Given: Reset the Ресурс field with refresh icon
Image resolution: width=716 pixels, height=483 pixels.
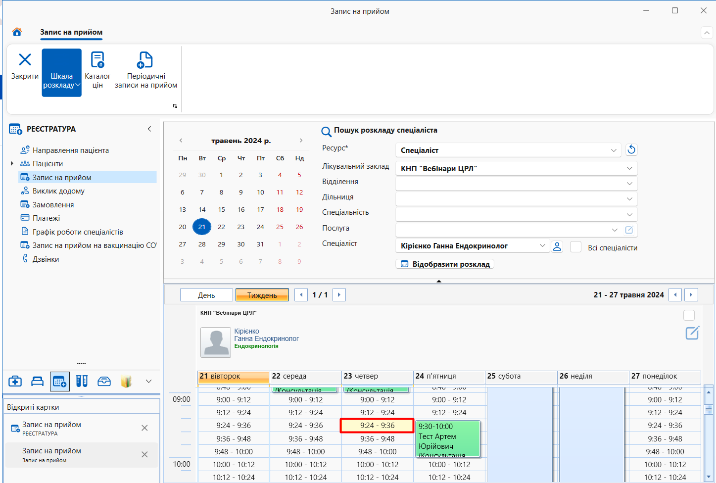Looking at the screenshot, I should point(631,149).
